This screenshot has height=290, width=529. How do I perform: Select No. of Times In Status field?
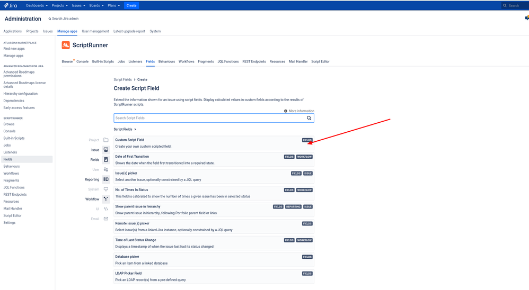[214, 193]
